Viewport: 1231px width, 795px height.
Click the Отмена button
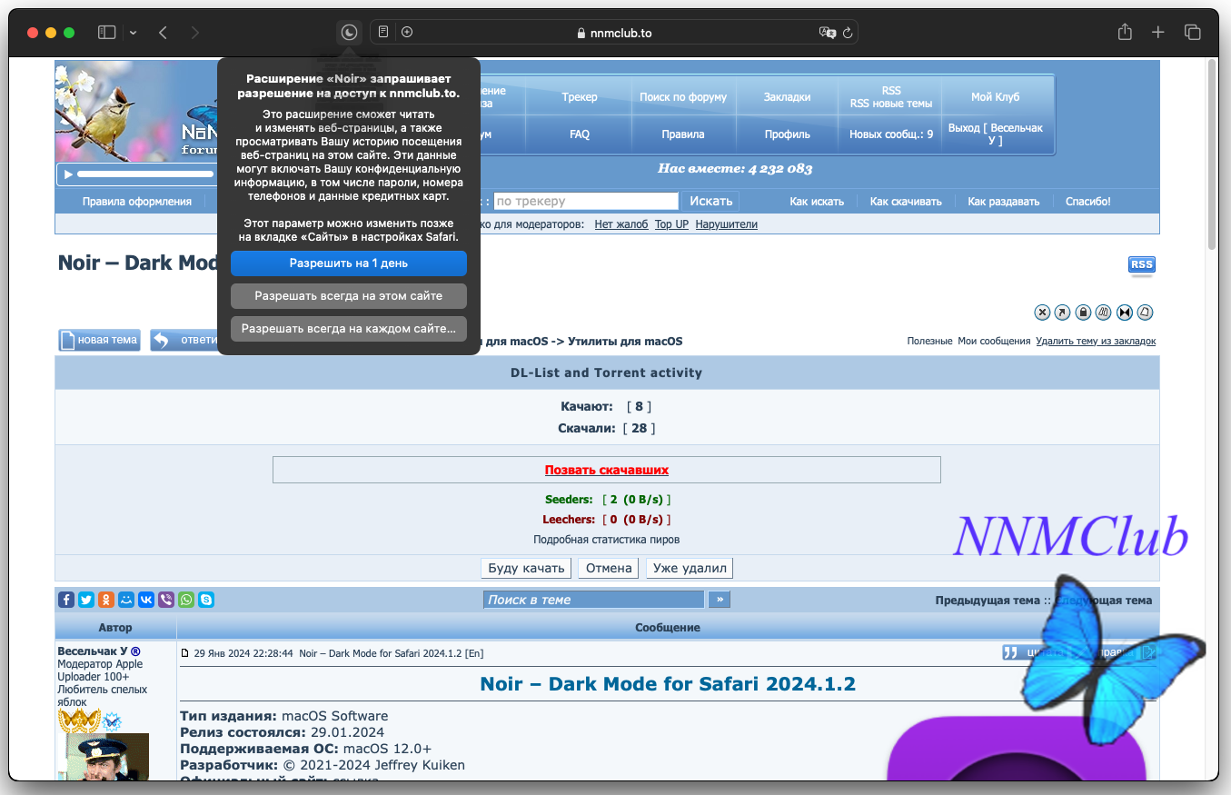tap(609, 569)
